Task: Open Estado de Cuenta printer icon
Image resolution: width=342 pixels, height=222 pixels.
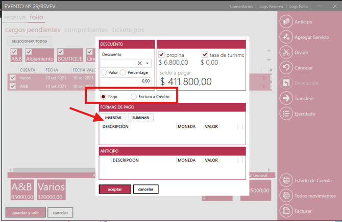Action: (x=286, y=180)
